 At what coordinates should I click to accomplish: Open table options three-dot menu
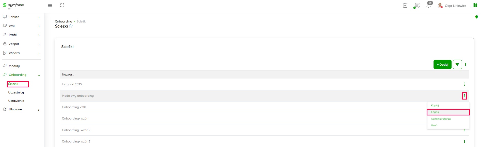coord(466,64)
